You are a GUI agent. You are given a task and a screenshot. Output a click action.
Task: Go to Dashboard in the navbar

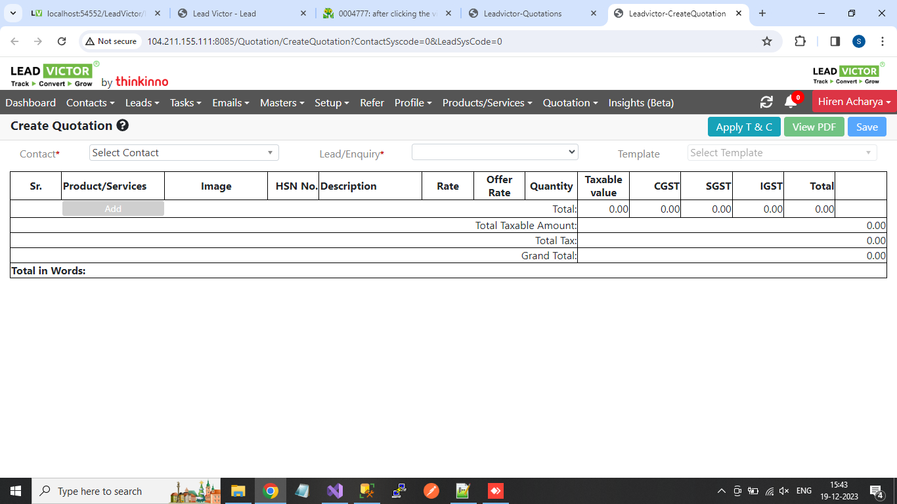31,102
